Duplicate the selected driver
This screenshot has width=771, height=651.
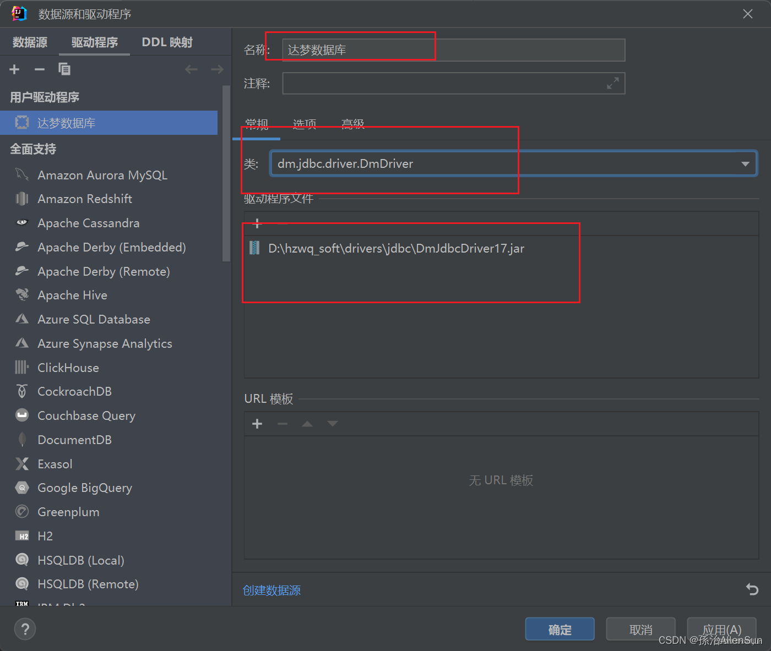tap(64, 69)
